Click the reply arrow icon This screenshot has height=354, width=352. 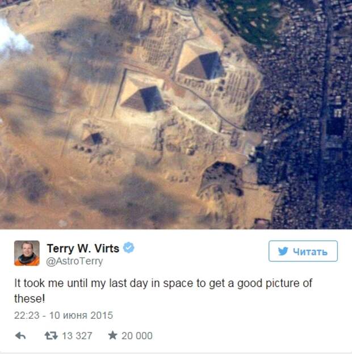pyautogui.click(x=20, y=336)
